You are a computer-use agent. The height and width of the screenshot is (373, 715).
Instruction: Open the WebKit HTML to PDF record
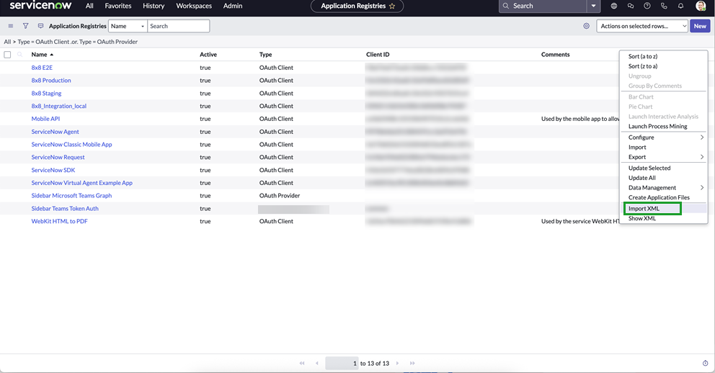(59, 221)
